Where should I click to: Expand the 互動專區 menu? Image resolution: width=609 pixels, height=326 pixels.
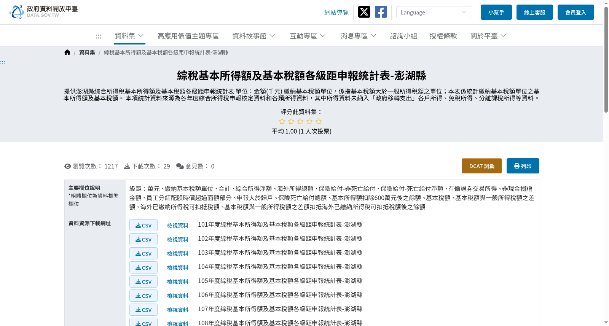308,36
